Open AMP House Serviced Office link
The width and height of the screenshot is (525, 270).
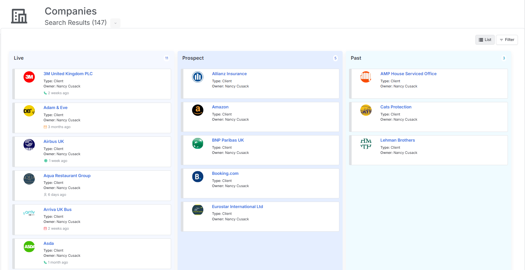pos(408,74)
